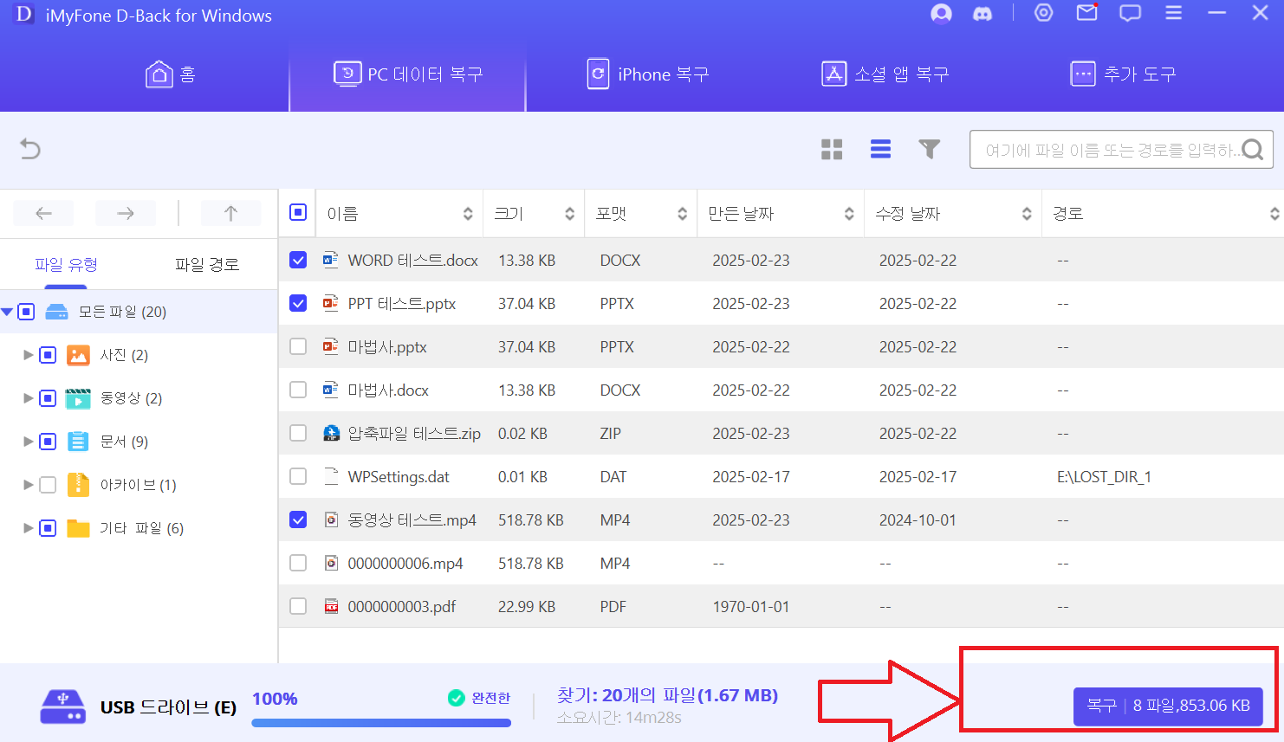Open the feedback chat bubble icon
The image size is (1284, 742).
pos(1130,13)
